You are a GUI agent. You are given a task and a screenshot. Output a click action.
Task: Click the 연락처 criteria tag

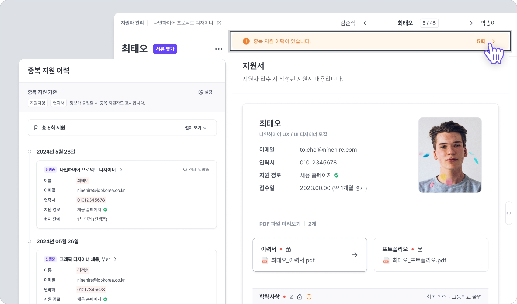click(58, 103)
